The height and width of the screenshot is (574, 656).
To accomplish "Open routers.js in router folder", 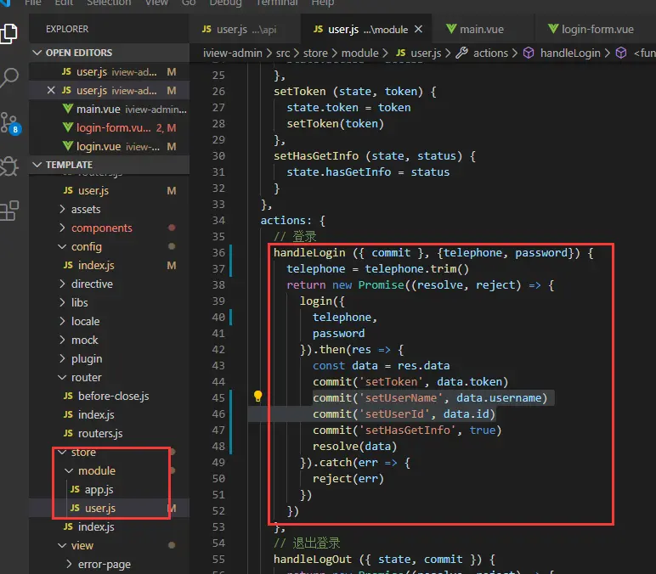I will coord(110,433).
